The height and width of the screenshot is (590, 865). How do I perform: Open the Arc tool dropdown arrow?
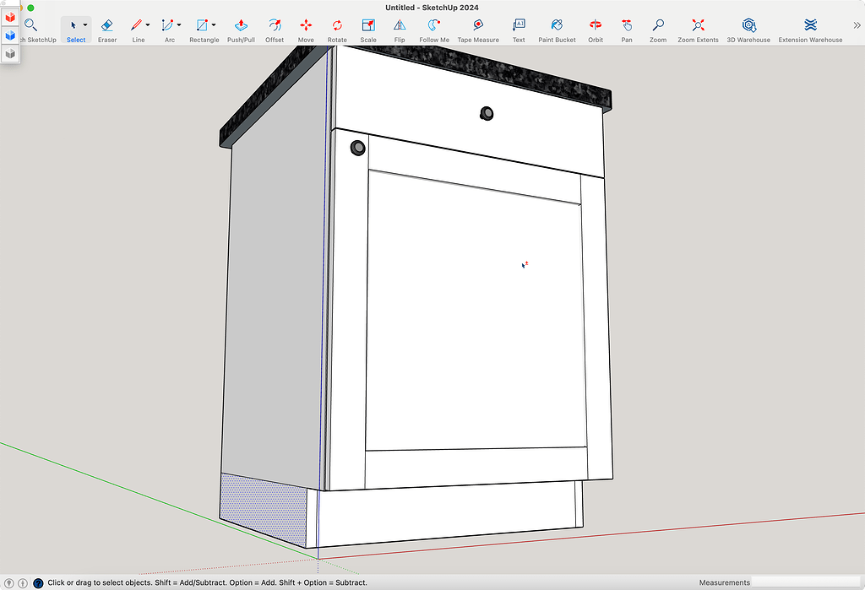pyautogui.click(x=179, y=25)
